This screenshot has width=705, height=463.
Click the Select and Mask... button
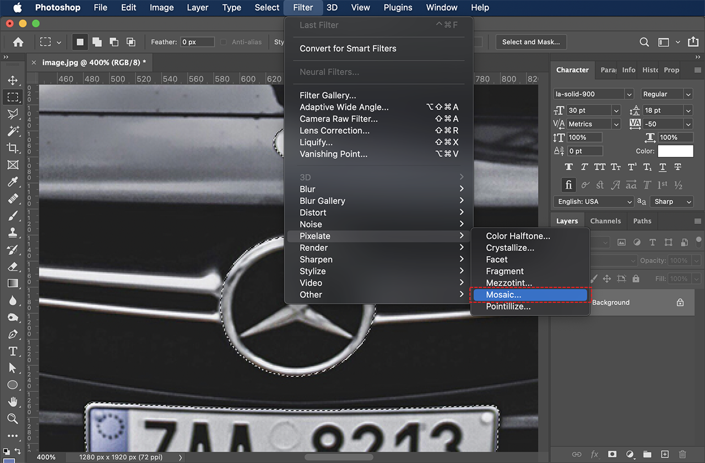click(x=531, y=42)
